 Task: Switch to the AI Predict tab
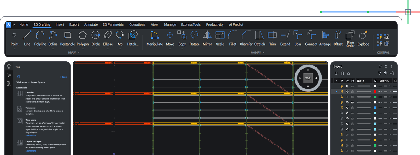[x=236, y=24]
